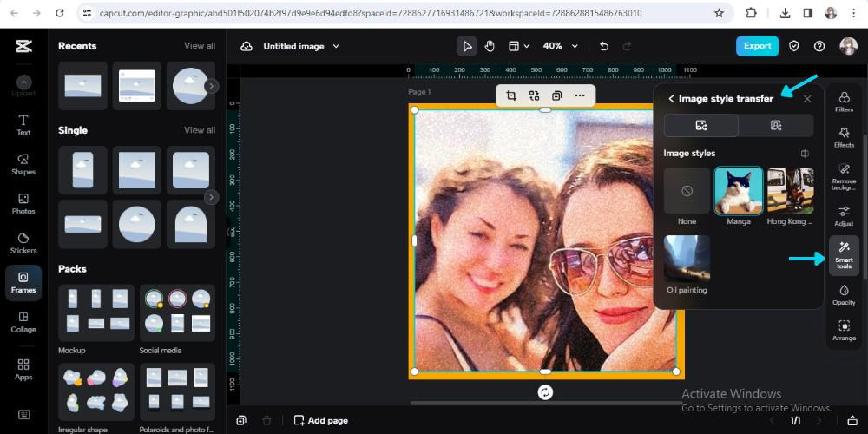Select the second portrait style tab
The height and width of the screenshot is (434, 868).
pyautogui.click(x=776, y=126)
